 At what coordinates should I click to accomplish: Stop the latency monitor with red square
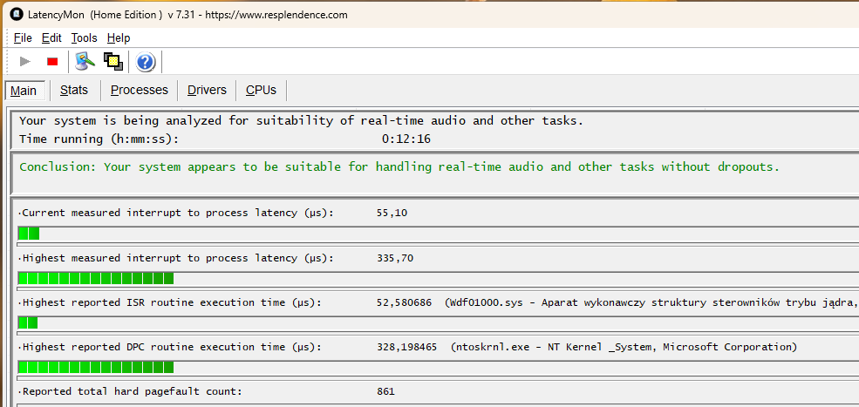pyautogui.click(x=52, y=61)
